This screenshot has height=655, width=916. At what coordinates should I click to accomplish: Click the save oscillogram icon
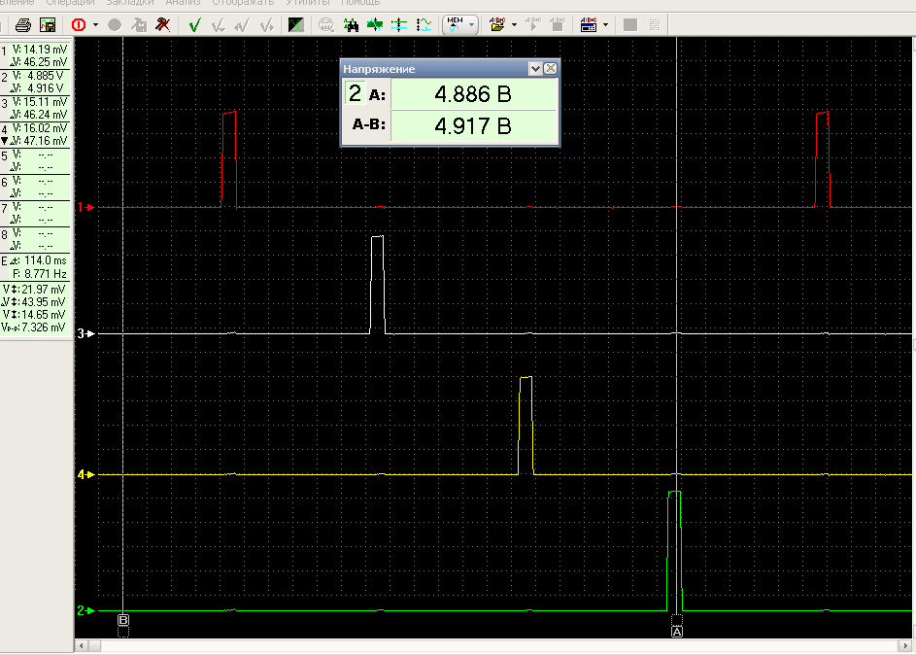click(47, 24)
